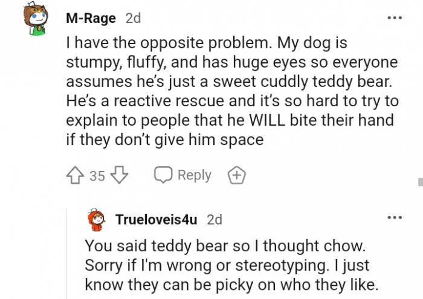This screenshot has width=423, height=299.
Task: Upvote M-Rage's comment
Action: (76, 175)
